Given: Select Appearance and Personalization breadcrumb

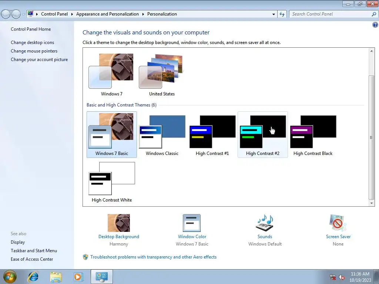Looking at the screenshot, I should [x=107, y=14].
